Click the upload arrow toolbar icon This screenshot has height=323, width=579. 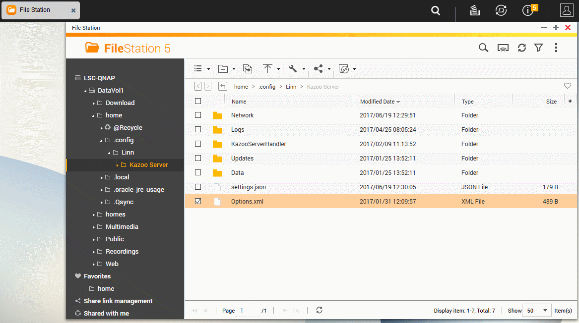[x=268, y=69]
